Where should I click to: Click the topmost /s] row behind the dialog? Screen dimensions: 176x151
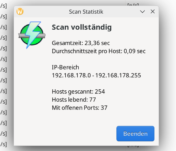(3, 6)
